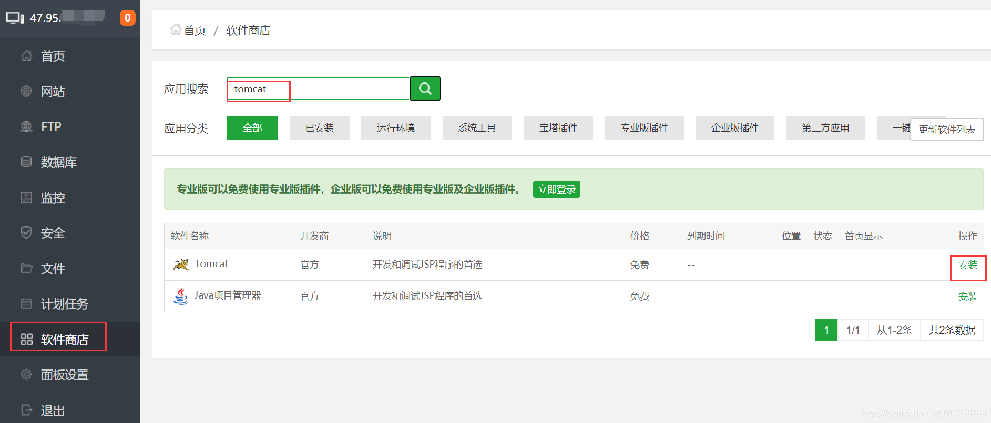Viewport: 991px width, 423px height.
Task: Click the globe icon for 网站
Action: click(x=26, y=91)
